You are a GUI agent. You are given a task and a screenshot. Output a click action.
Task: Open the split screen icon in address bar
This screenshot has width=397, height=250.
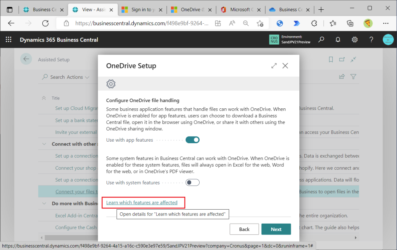pos(218,23)
